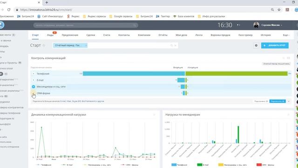Open the Битрикс24 bookmark after Приложения
This screenshot has height=168, width=298.
(26, 16)
